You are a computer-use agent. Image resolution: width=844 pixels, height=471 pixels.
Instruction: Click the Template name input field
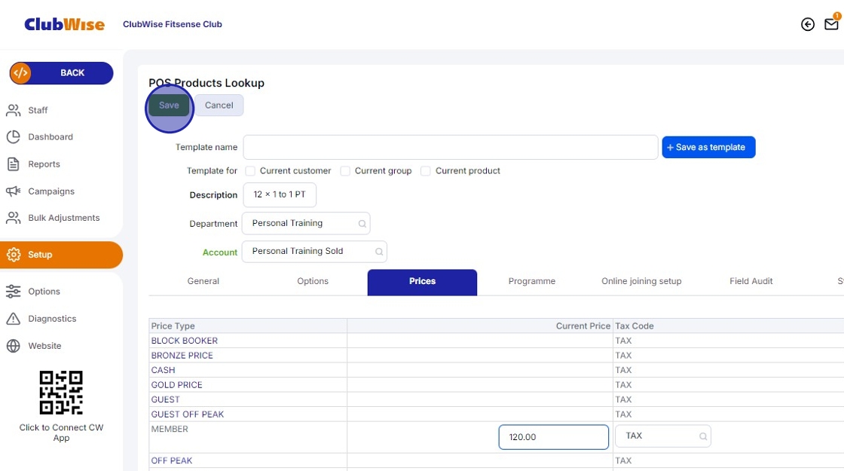point(451,148)
